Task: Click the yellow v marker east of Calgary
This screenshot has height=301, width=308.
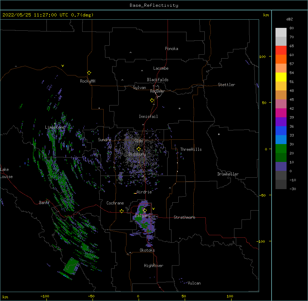Action: pyautogui.click(x=153, y=209)
